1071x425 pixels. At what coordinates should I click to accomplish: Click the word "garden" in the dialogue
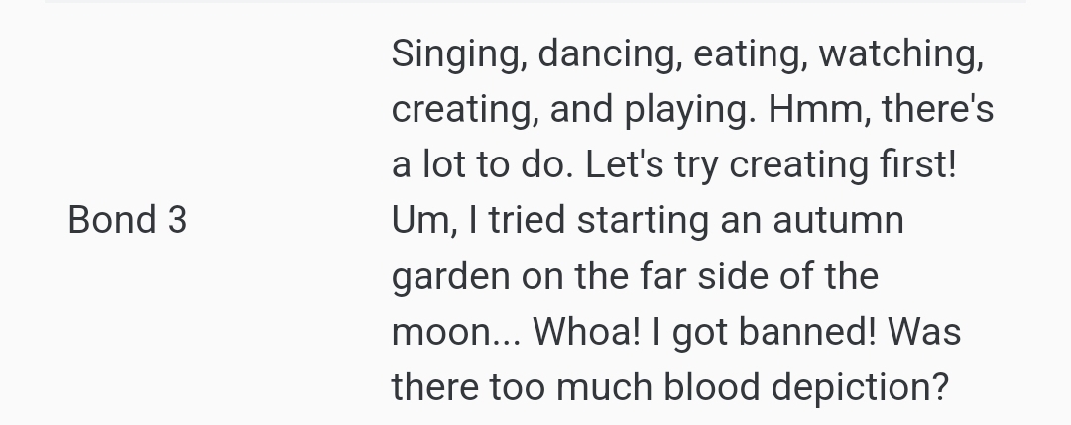pos(451,277)
